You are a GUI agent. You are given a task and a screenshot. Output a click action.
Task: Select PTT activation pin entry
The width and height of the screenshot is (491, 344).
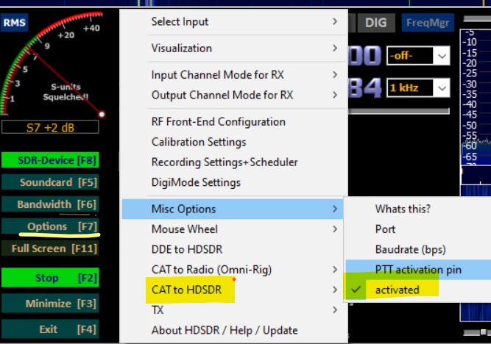coord(418,270)
